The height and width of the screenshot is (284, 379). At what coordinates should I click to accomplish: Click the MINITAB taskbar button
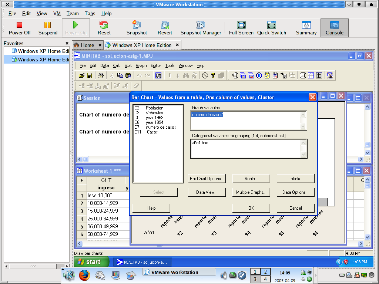point(143,262)
